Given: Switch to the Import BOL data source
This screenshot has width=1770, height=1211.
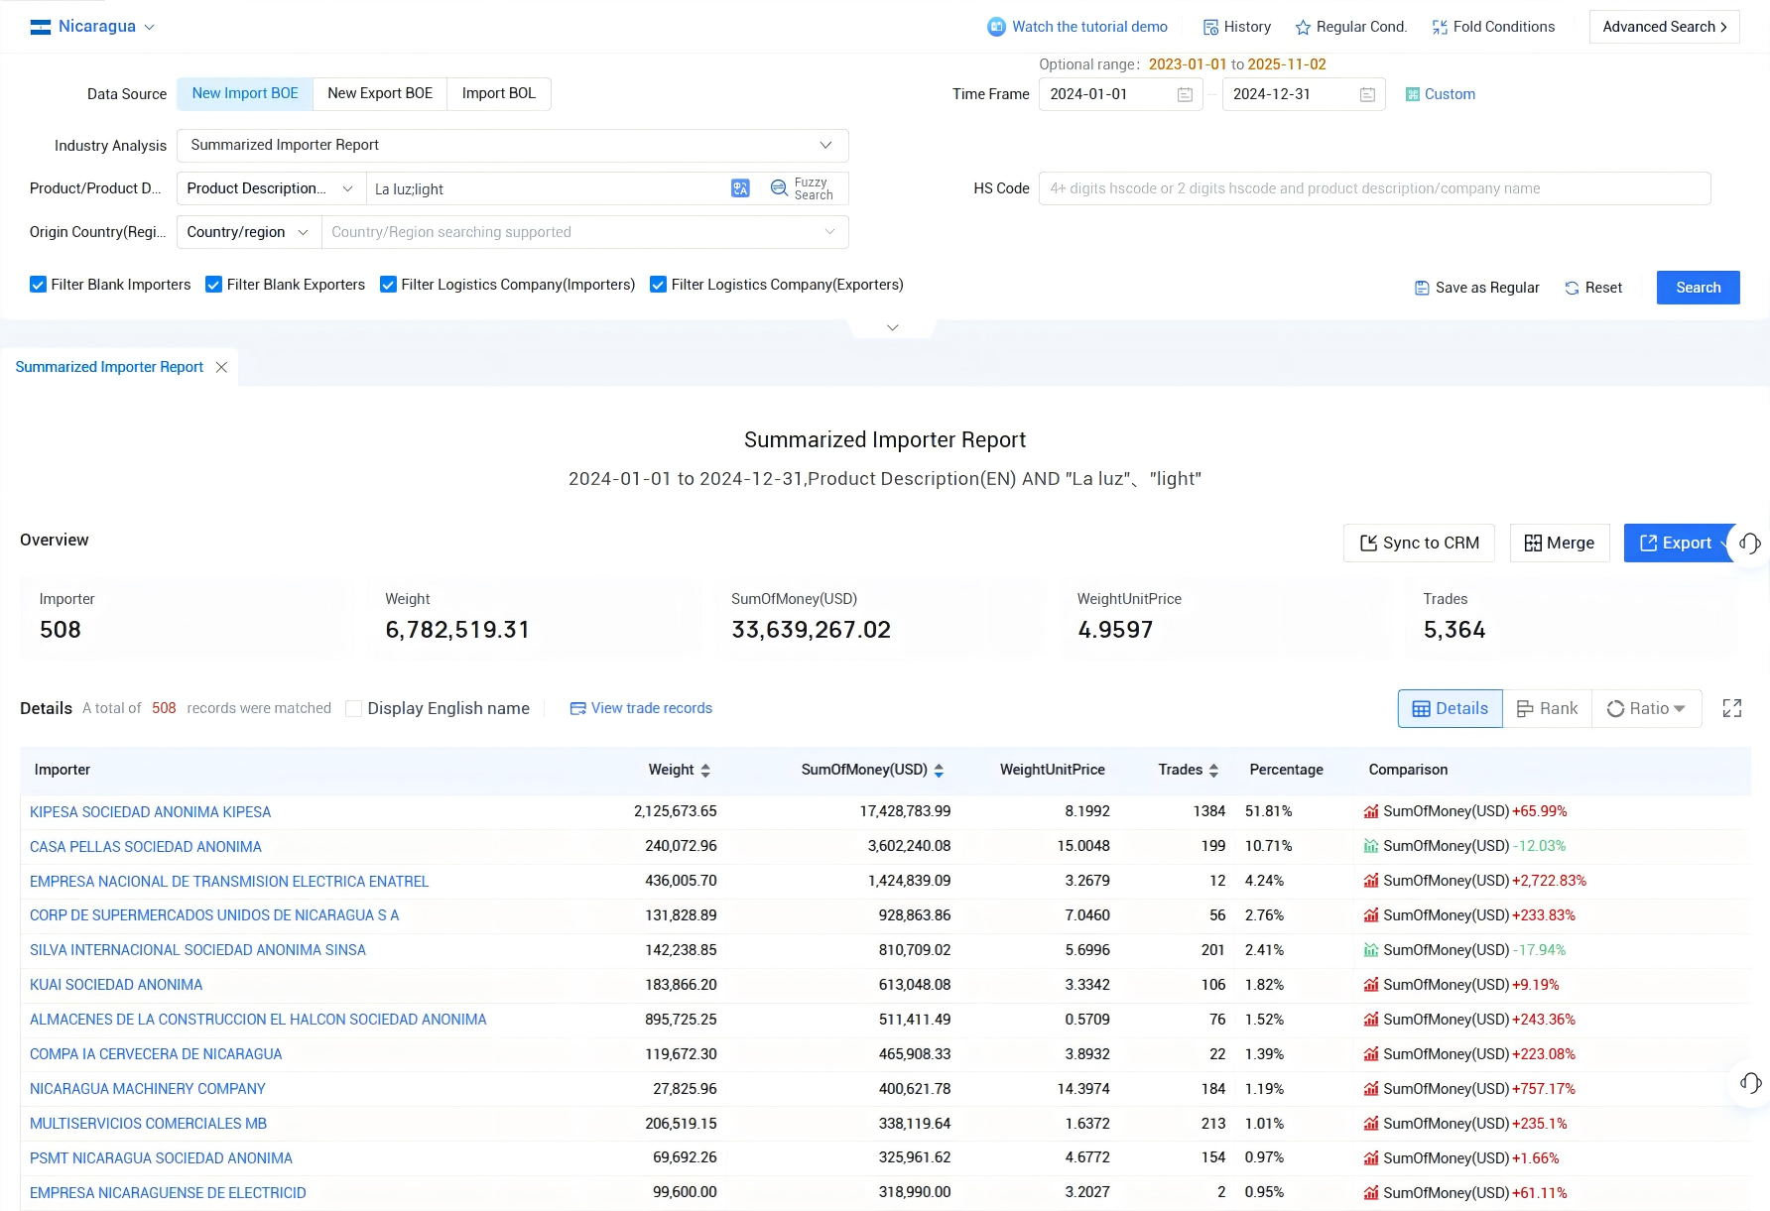Looking at the screenshot, I should coord(498,93).
